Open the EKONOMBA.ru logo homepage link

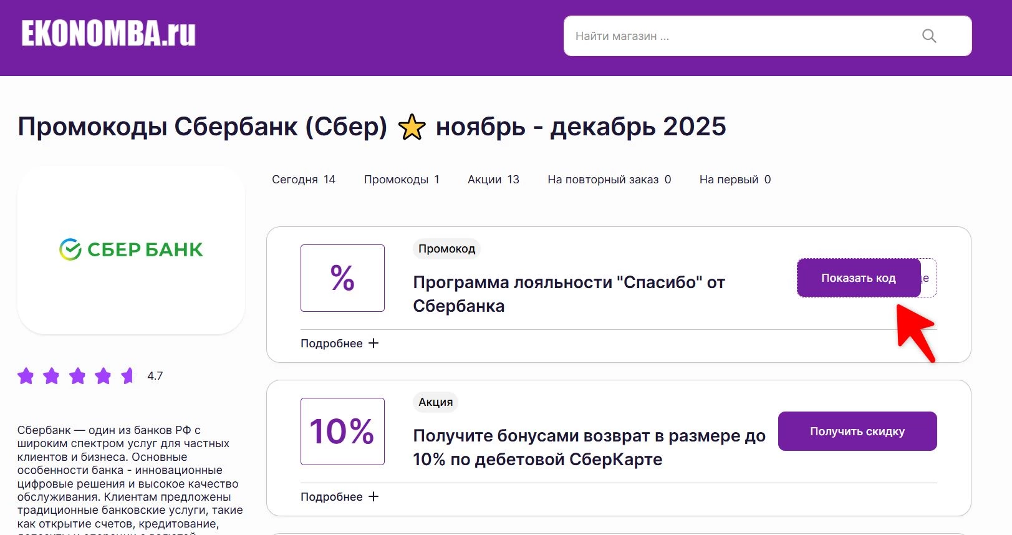108,34
